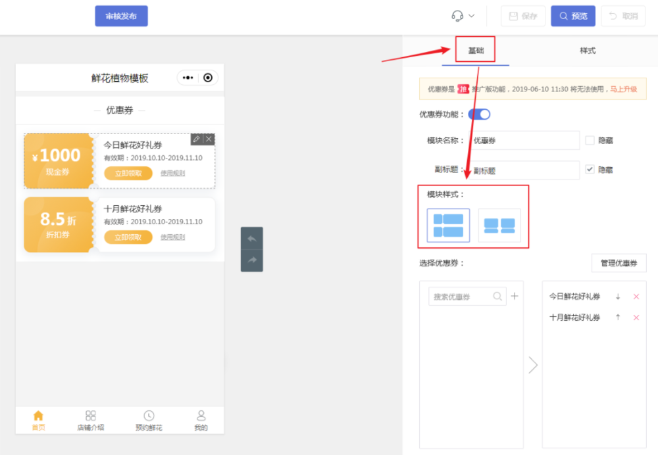This screenshot has height=455, width=658.
Task: Expand the dropdown beside headset icon
Action: (x=472, y=16)
